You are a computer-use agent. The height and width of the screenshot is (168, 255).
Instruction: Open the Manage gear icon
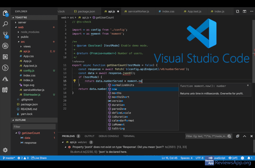(x=5, y=150)
